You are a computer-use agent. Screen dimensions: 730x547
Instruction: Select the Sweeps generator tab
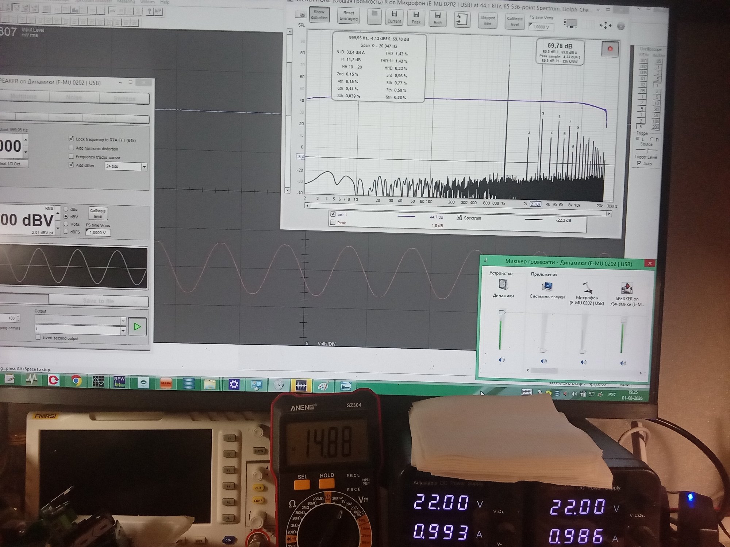click(x=124, y=98)
